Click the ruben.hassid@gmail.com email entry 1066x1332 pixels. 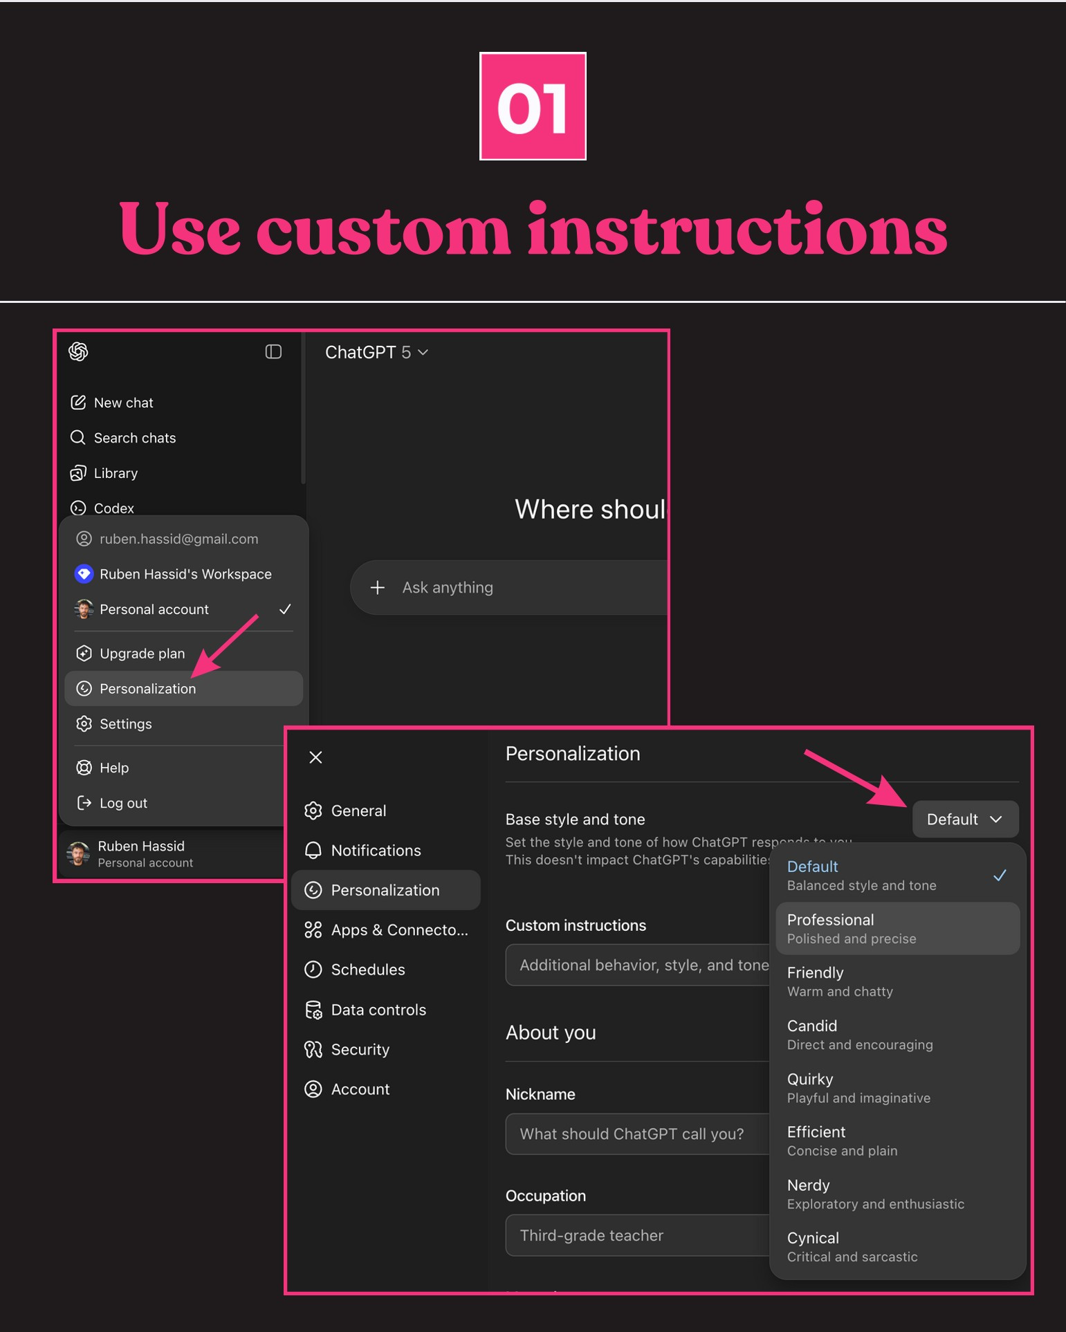pyautogui.click(x=183, y=539)
